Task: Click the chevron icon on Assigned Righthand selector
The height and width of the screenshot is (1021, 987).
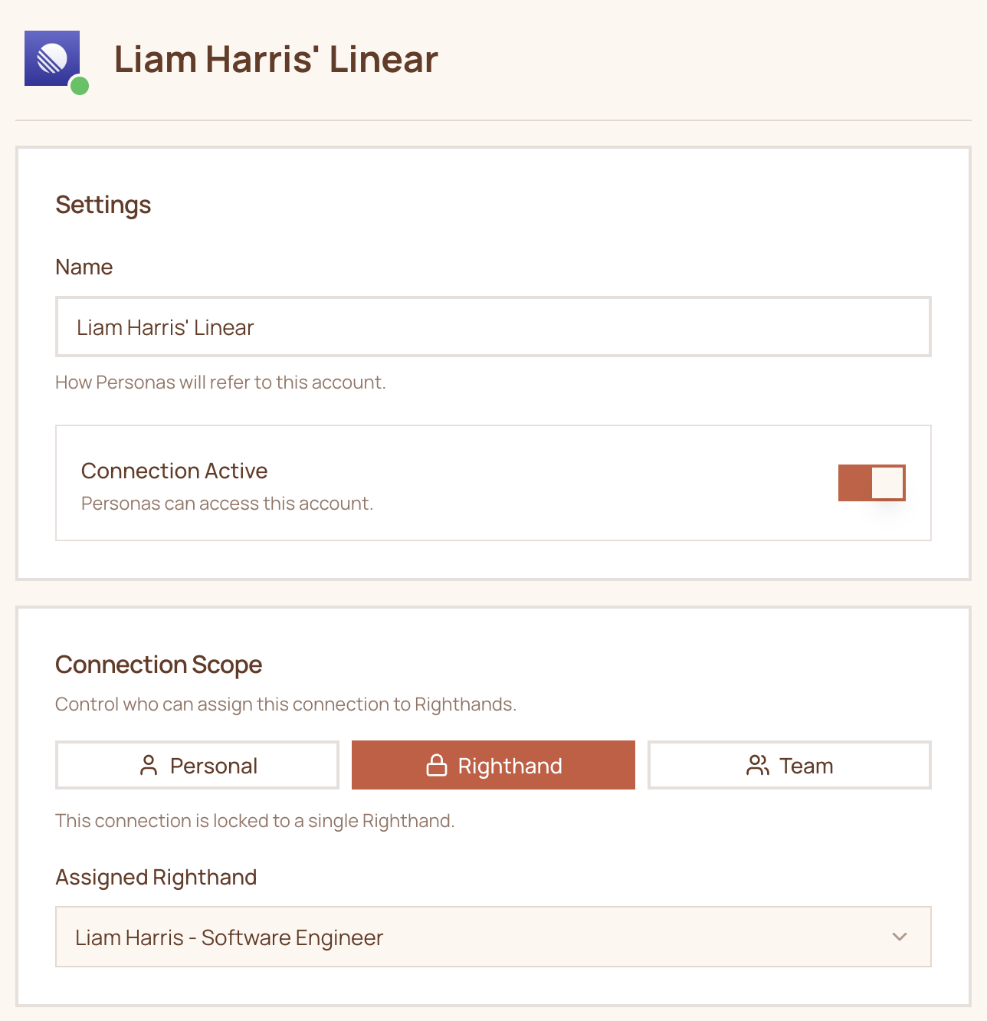Action: [898, 937]
